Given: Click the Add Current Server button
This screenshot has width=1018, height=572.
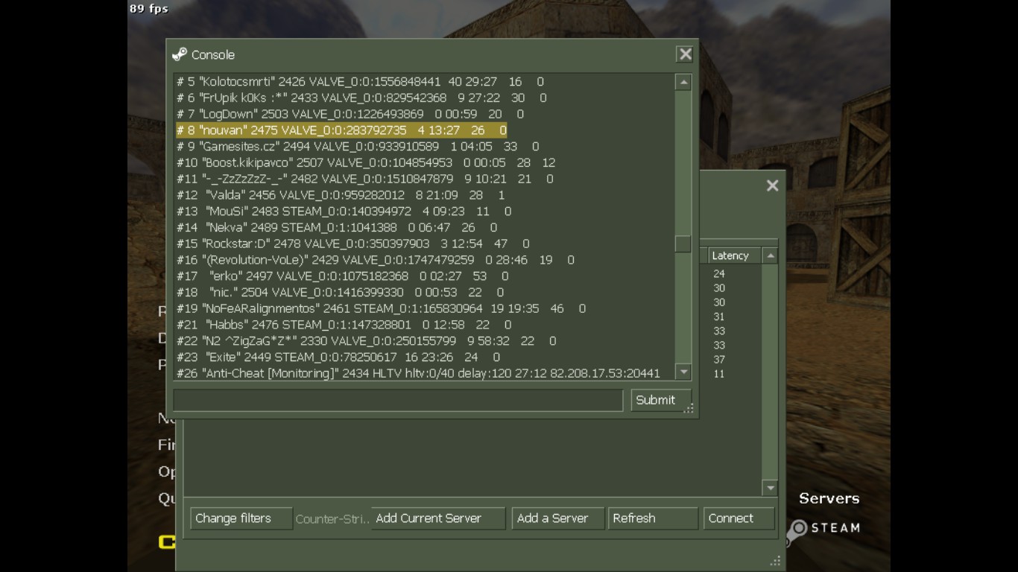Looking at the screenshot, I should coord(438,518).
